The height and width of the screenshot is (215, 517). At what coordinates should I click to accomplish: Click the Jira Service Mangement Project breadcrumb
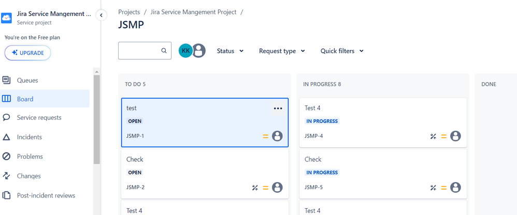(x=194, y=12)
